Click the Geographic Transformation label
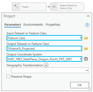The height and width of the screenshot is (92, 93). (x=25, y=65)
